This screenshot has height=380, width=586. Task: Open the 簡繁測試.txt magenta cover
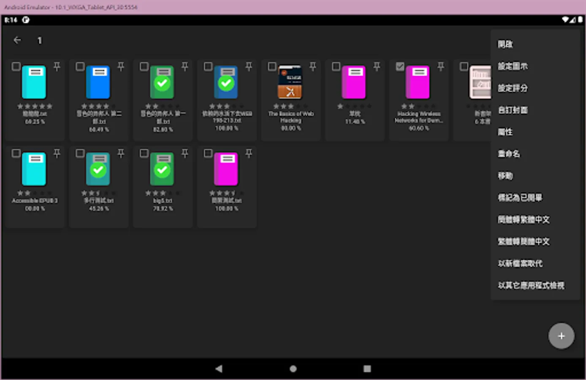pos(226,169)
